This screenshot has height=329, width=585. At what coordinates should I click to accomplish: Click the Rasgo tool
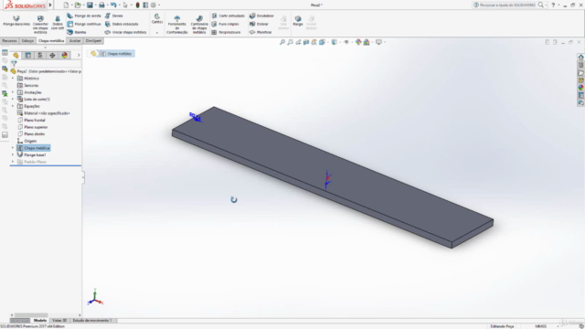(298, 20)
